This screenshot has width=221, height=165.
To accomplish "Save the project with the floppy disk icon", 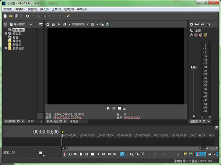I will pyautogui.click(x=16, y=16).
